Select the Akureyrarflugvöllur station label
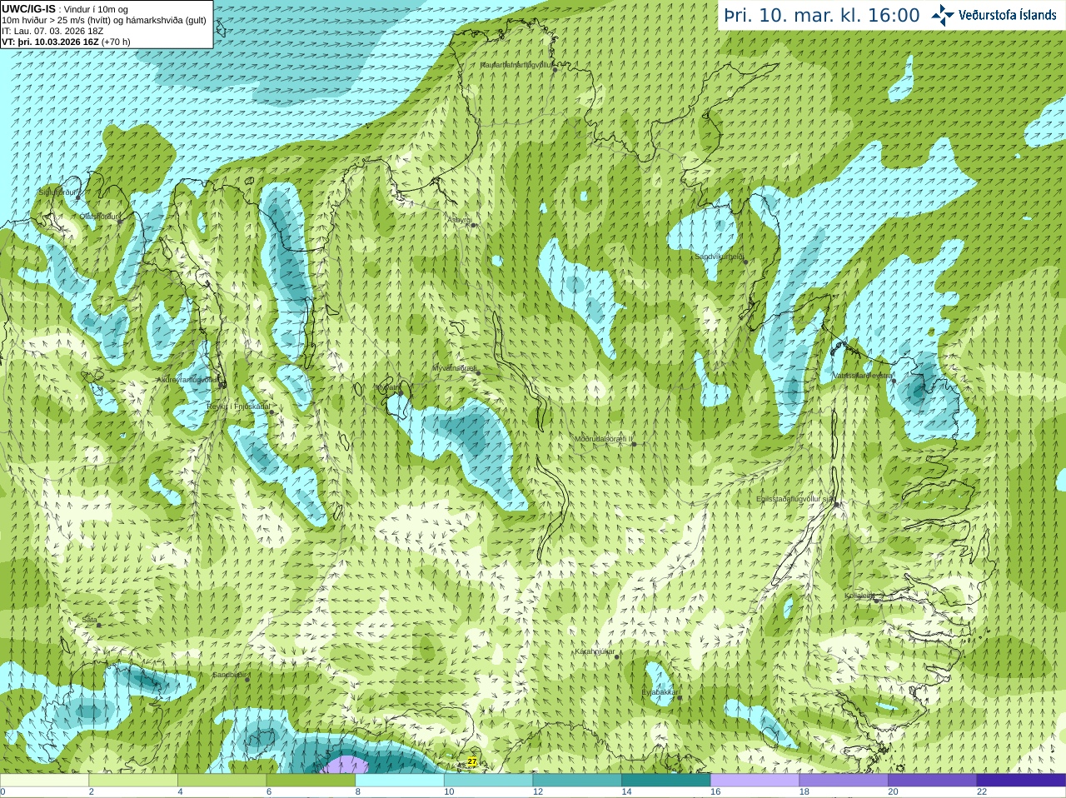1066x798 pixels. (188, 380)
